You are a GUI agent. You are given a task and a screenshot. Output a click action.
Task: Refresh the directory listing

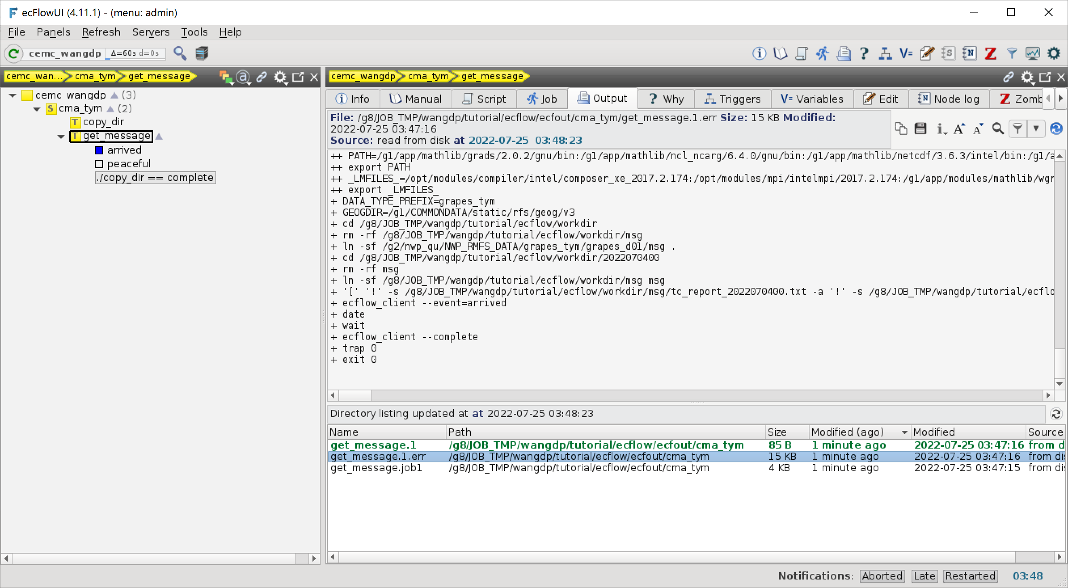(1056, 413)
